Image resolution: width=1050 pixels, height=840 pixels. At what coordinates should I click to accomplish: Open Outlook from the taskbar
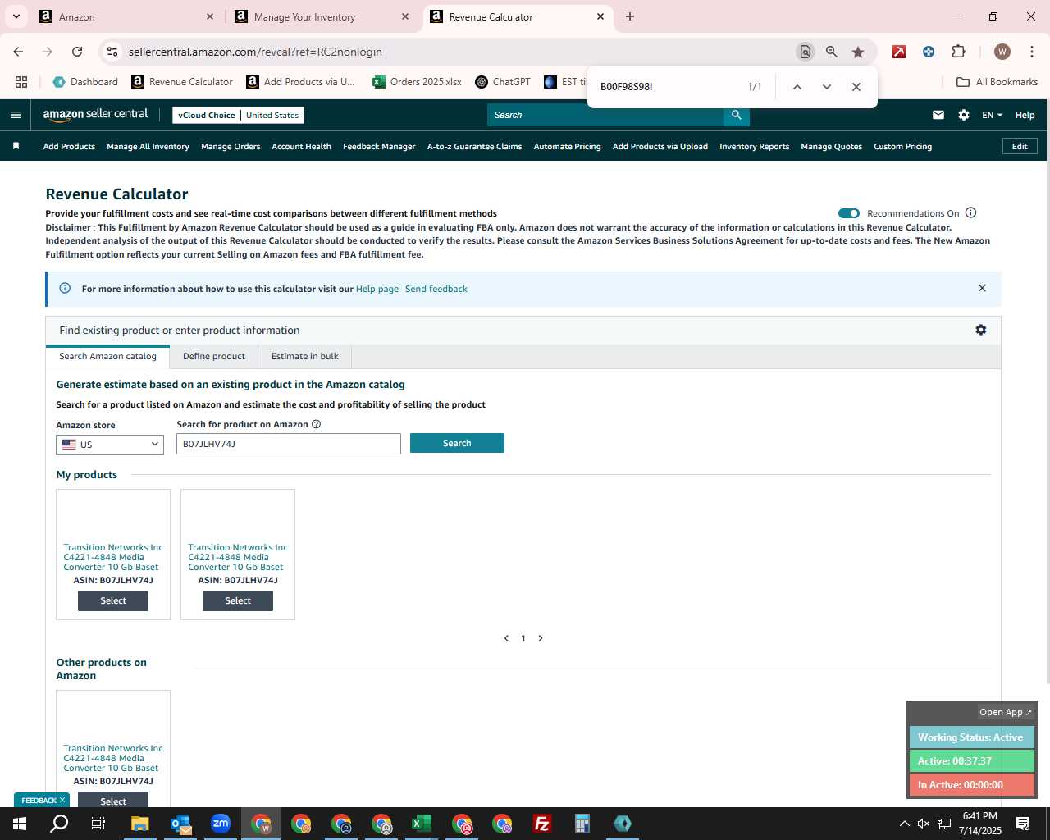tap(180, 824)
